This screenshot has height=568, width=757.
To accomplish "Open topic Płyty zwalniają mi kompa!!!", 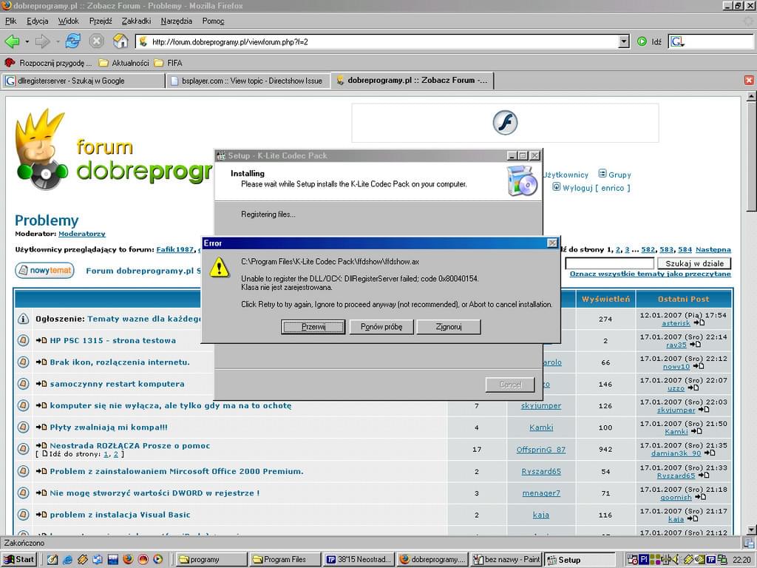I will [x=109, y=427].
